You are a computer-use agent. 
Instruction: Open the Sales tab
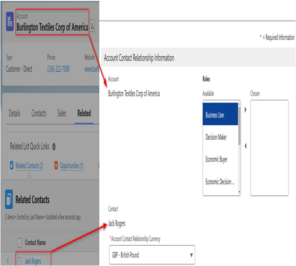[x=62, y=113]
